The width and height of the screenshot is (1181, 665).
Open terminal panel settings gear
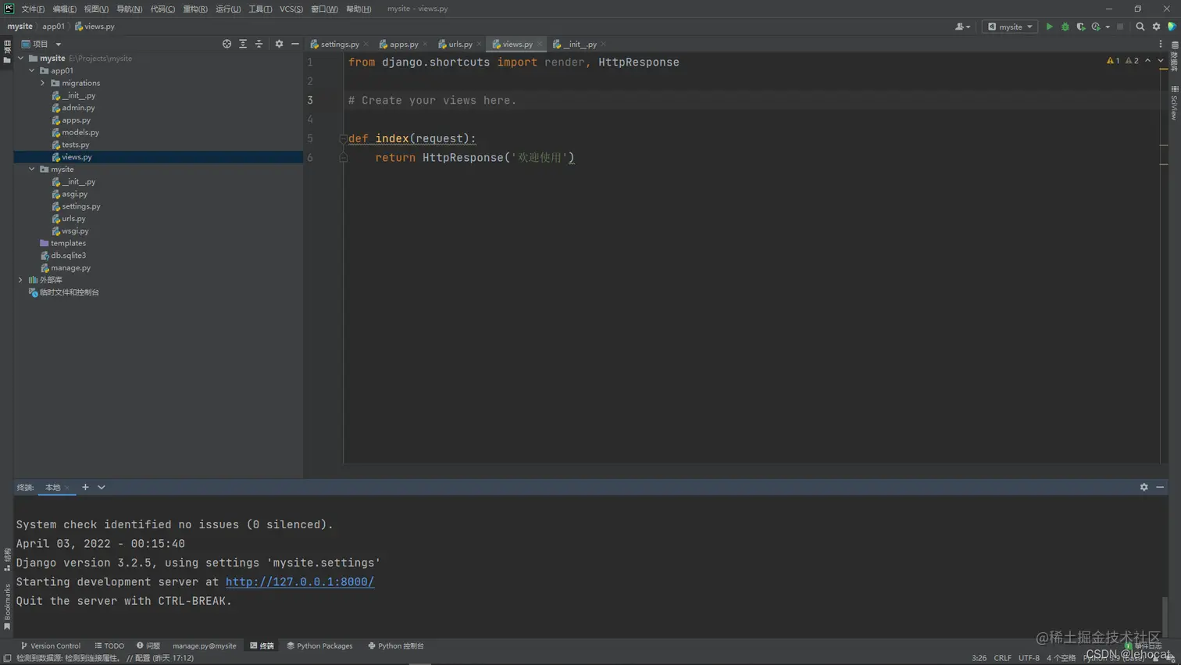pos(1144,487)
